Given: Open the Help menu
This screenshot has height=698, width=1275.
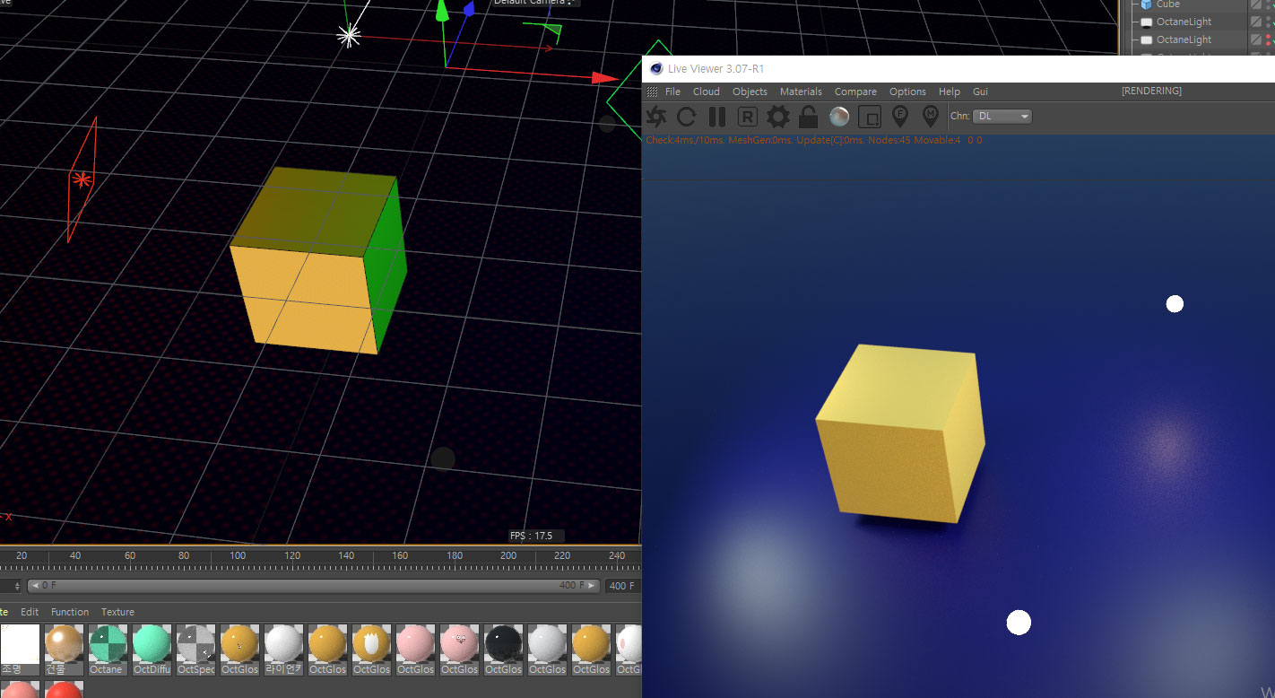Looking at the screenshot, I should click(x=950, y=92).
